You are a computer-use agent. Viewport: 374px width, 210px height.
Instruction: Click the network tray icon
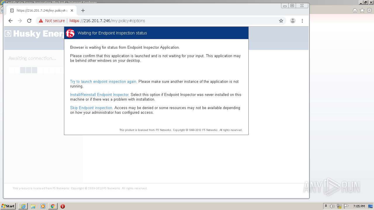point(339,206)
